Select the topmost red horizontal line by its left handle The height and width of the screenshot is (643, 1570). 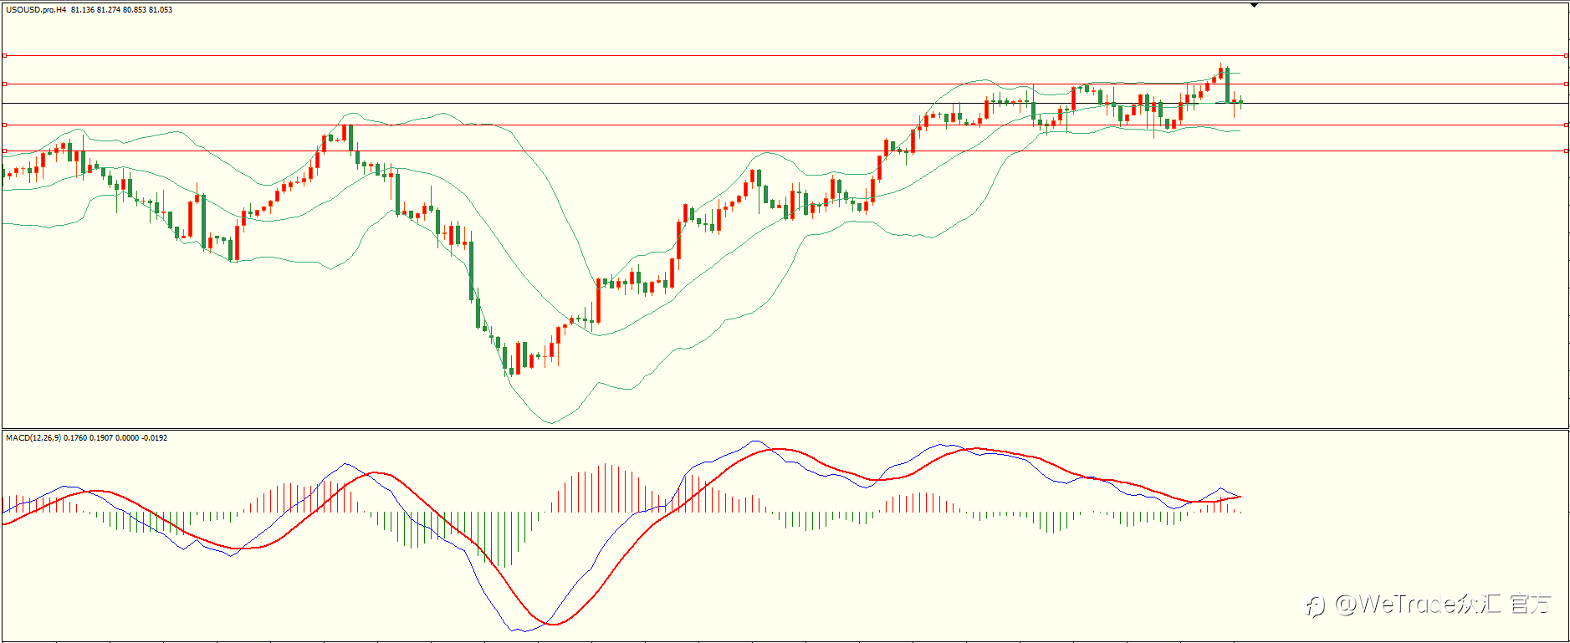[4, 56]
